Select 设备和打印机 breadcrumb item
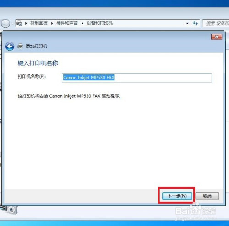The image size is (229, 226). (x=100, y=23)
